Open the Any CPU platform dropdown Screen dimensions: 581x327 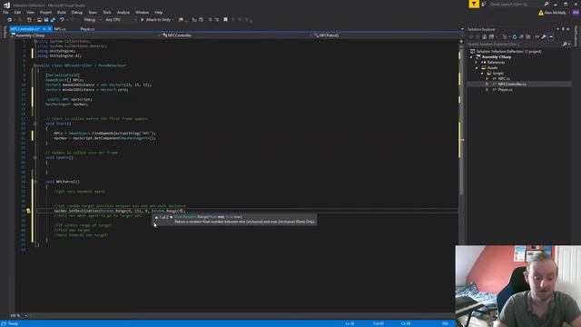coord(121,20)
